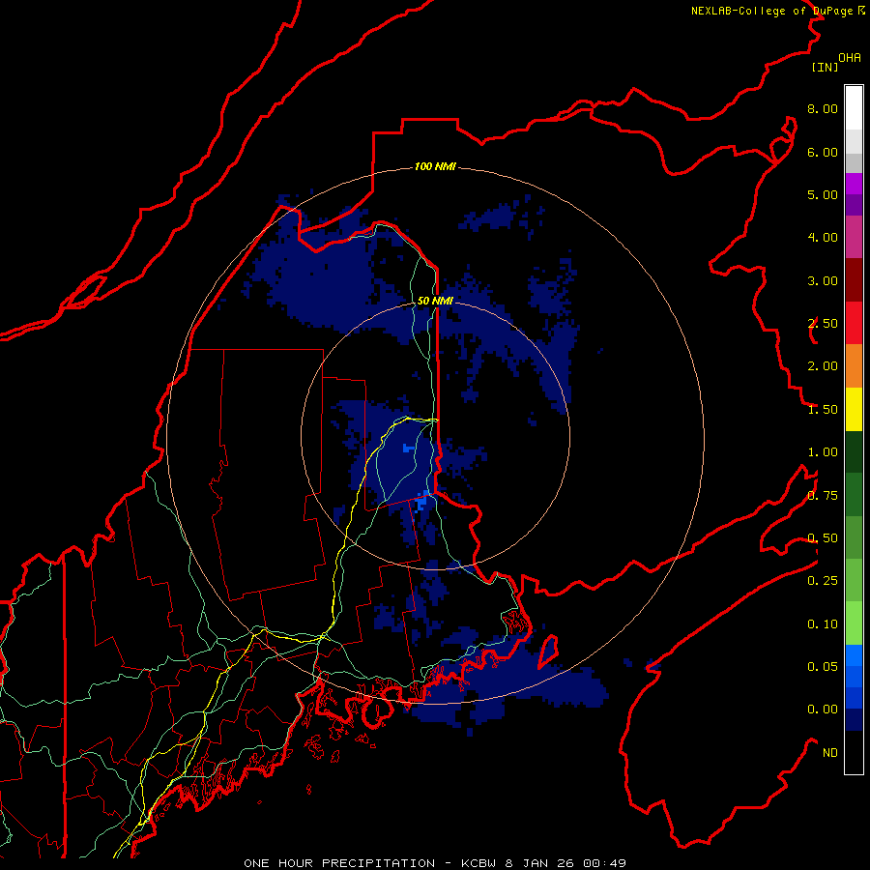Viewport: 870px width, 870px height.
Task: Click the 'ONE HOUR PRECIPITATION' title text
Action: (x=339, y=863)
